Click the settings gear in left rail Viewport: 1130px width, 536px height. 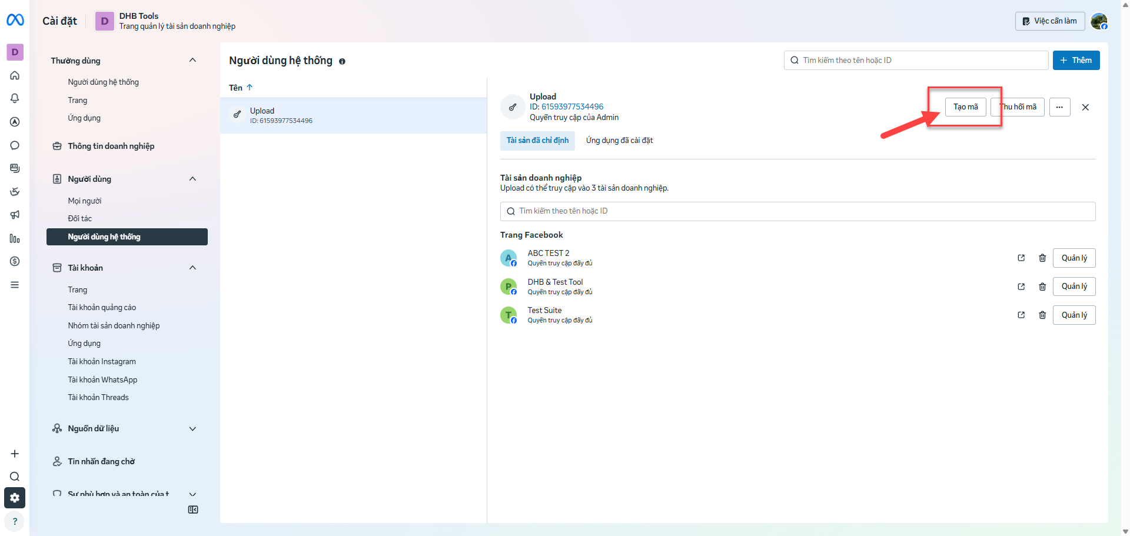[x=15, y=498]
